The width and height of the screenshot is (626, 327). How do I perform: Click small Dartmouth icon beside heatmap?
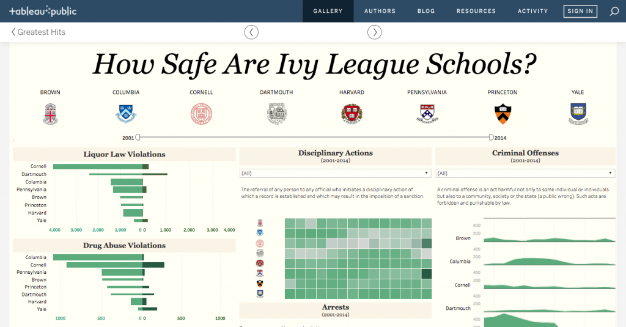[260, 253]
